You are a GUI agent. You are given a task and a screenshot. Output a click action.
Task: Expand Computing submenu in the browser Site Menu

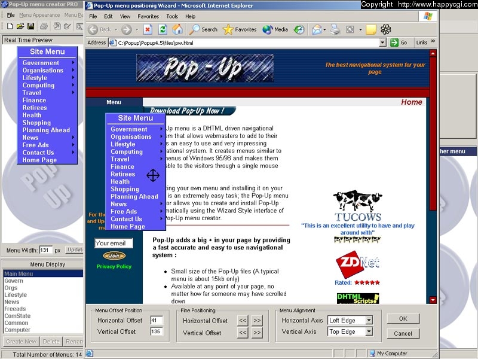[x=161, y=151]
